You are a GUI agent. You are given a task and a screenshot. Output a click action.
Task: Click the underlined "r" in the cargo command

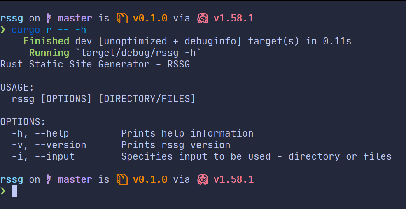click(x=49, y=30)
